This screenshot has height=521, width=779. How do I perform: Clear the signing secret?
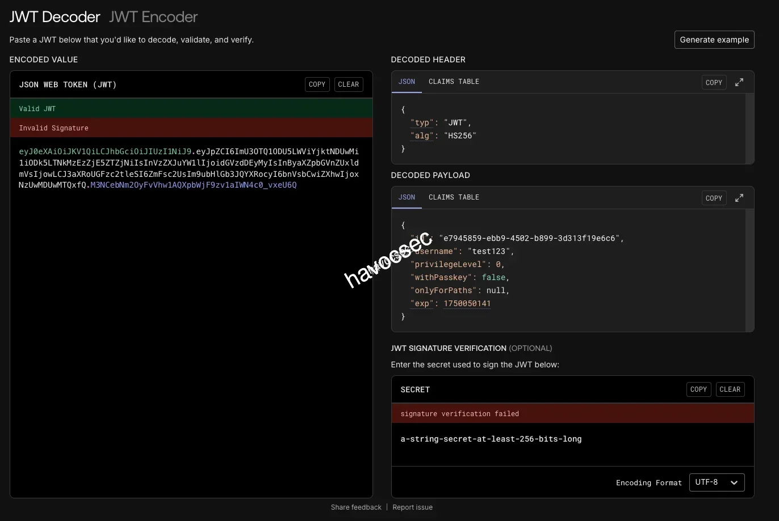730,389
